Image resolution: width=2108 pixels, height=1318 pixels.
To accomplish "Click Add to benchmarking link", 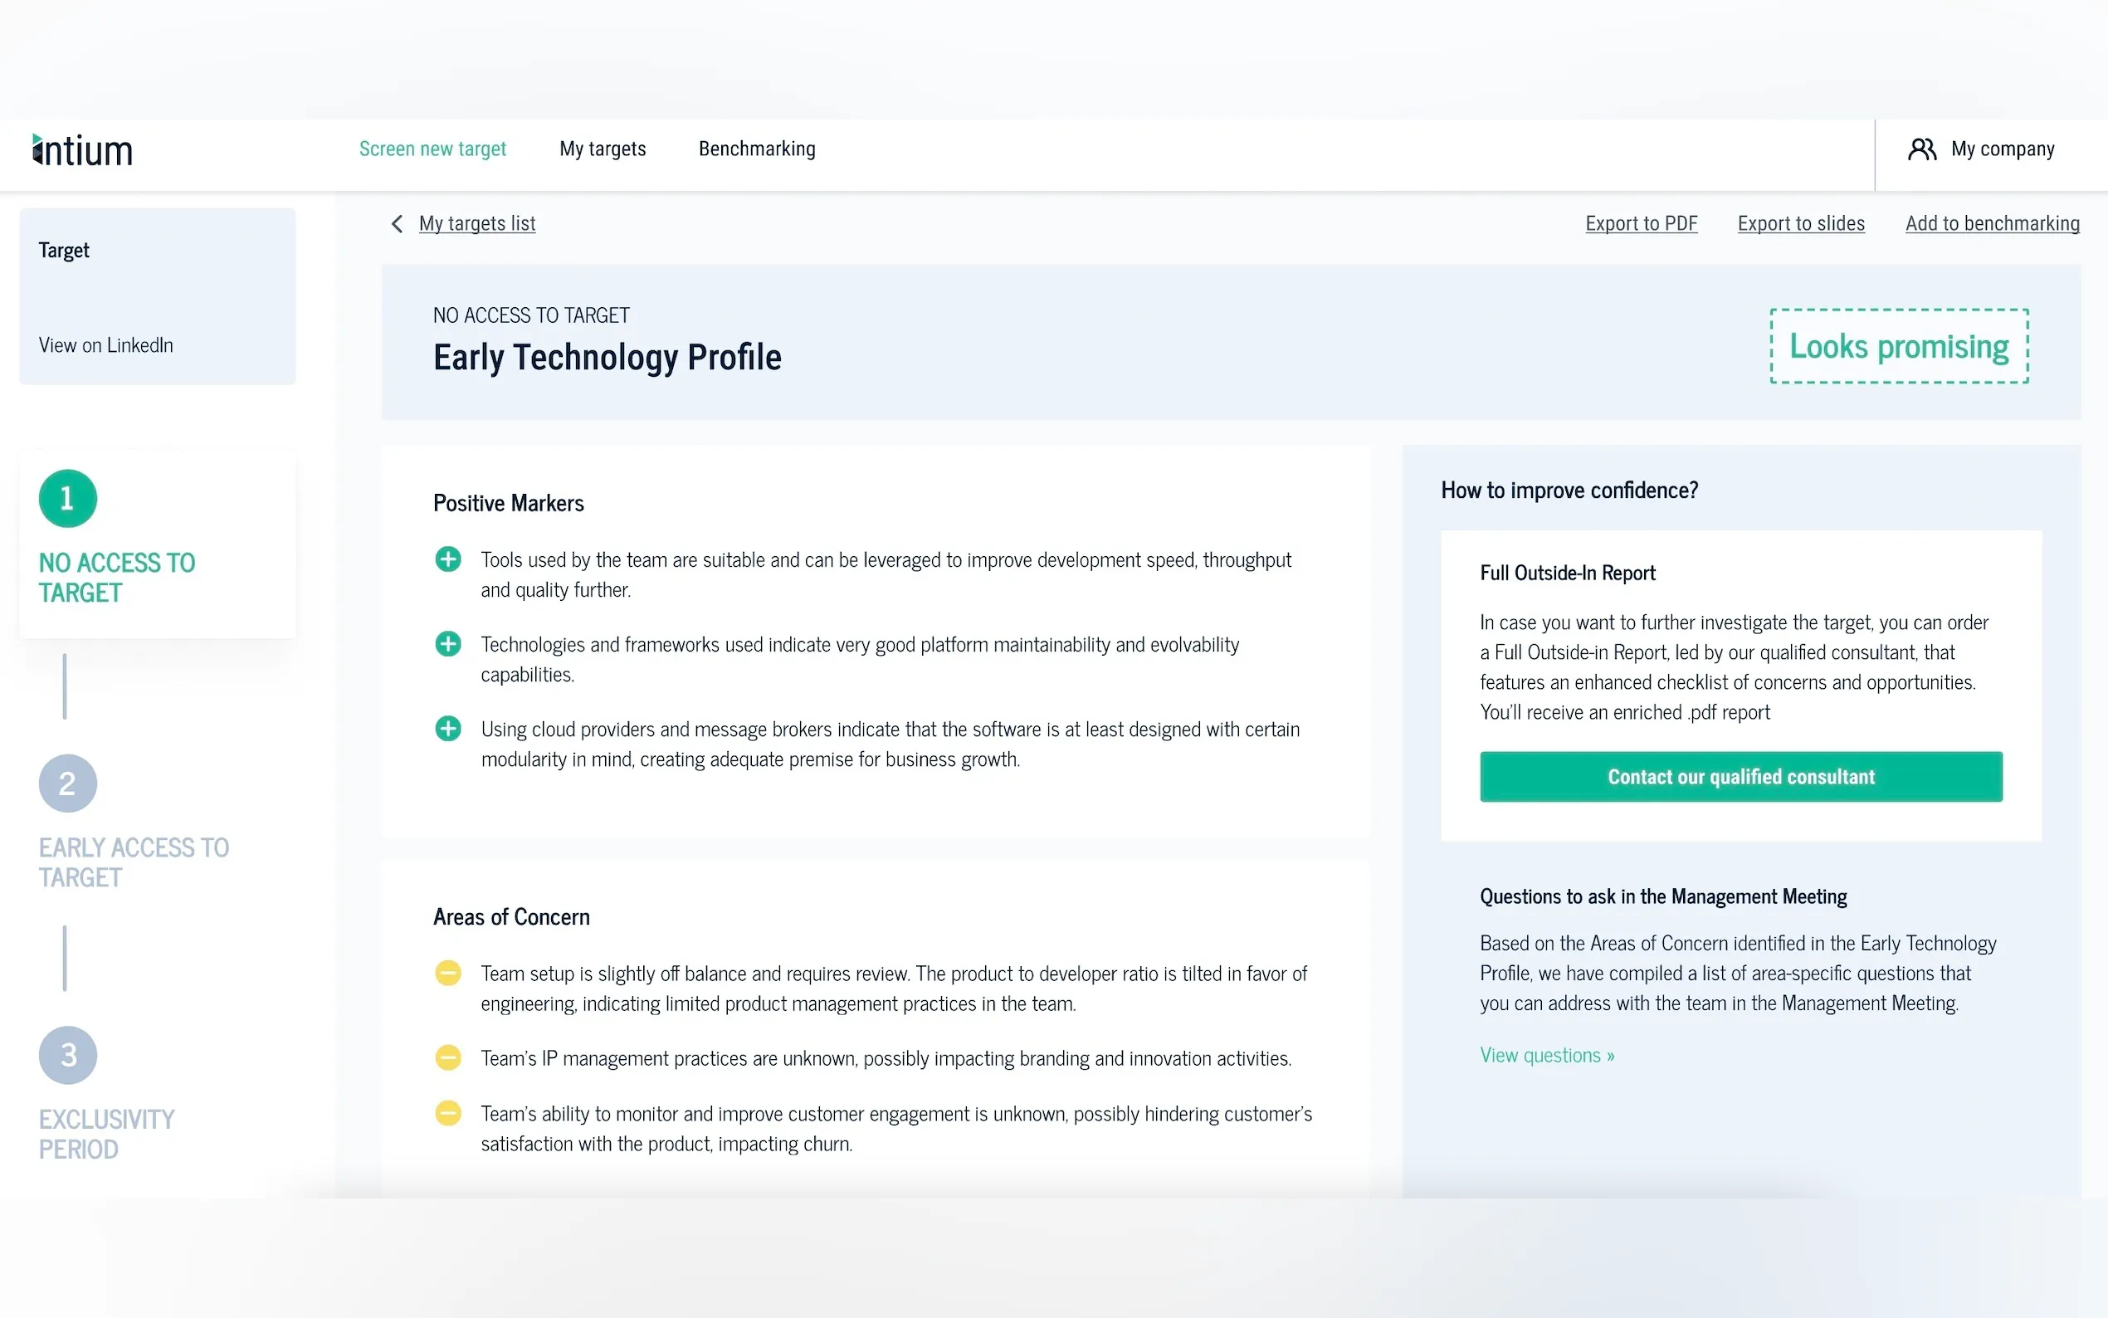I will [1992, 224].
